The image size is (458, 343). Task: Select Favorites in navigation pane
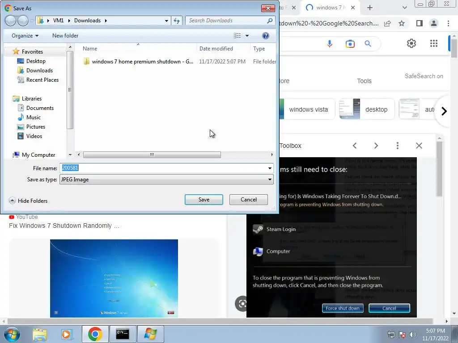[32, 52]
